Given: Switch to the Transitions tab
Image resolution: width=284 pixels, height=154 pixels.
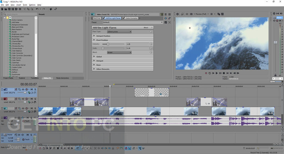Looking at the screenshot, I should [x=34, y=78].
